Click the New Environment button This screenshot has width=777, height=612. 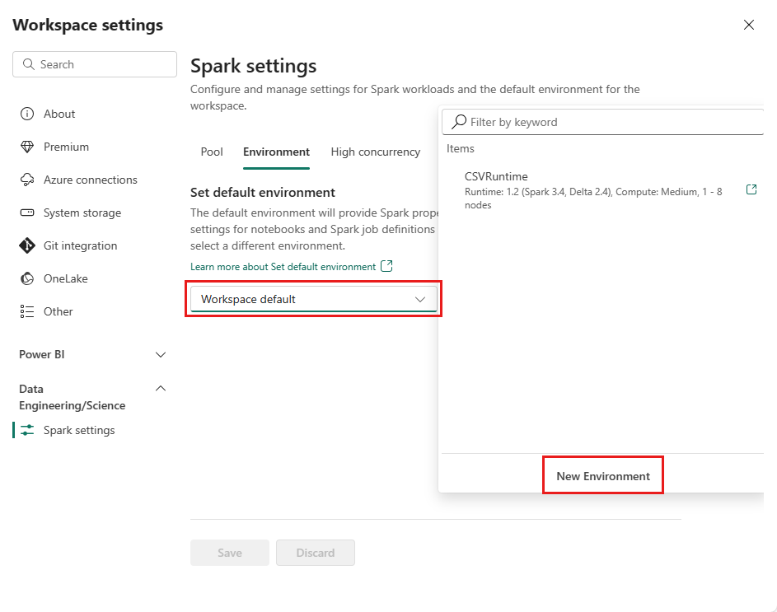click(x=602, y=476)
